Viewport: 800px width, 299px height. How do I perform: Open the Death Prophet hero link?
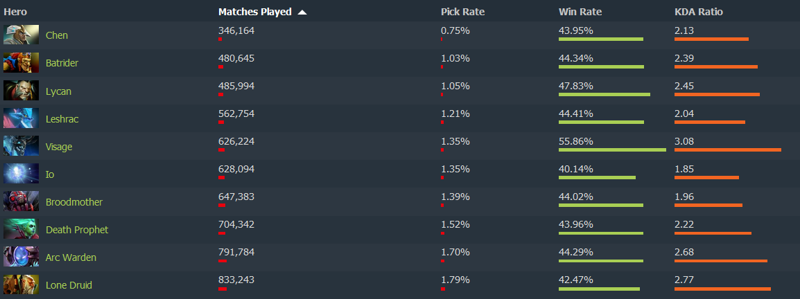point(77,230)
